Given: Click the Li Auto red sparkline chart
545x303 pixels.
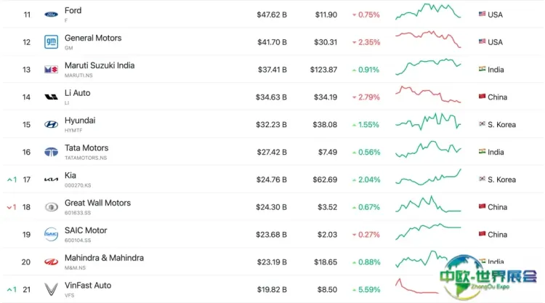Looking at the screenshot, I should pyautogui.click(x=428, y=95).
